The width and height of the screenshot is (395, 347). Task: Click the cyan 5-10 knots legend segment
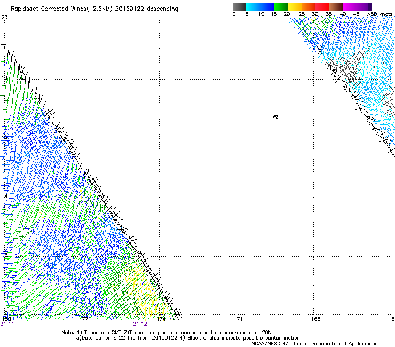pos(253,6)
